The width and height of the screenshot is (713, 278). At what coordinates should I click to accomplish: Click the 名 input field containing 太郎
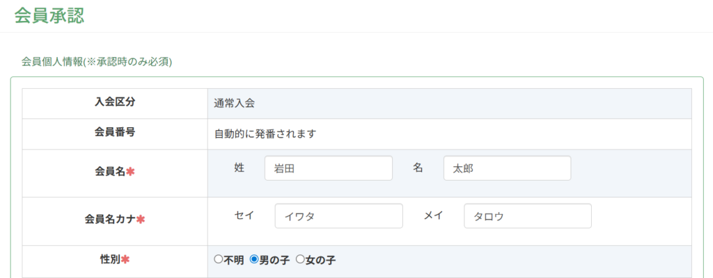[507, 168]
